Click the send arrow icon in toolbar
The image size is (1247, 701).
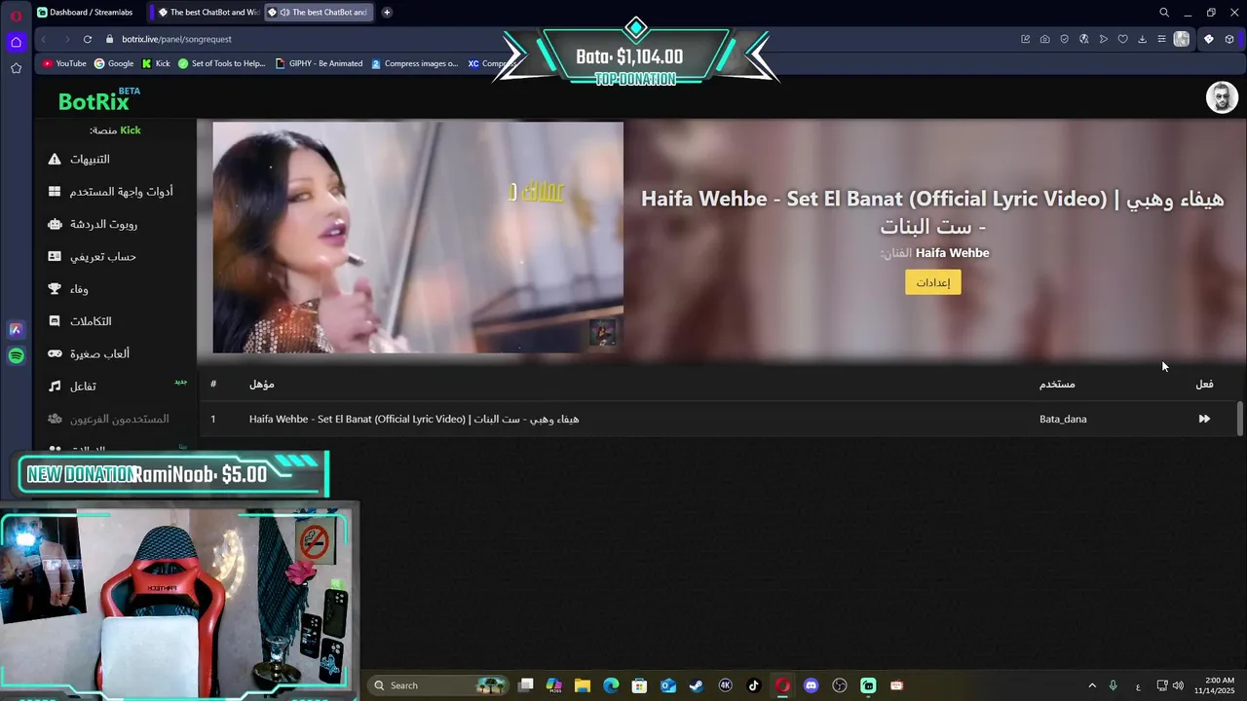point(1103,39)
